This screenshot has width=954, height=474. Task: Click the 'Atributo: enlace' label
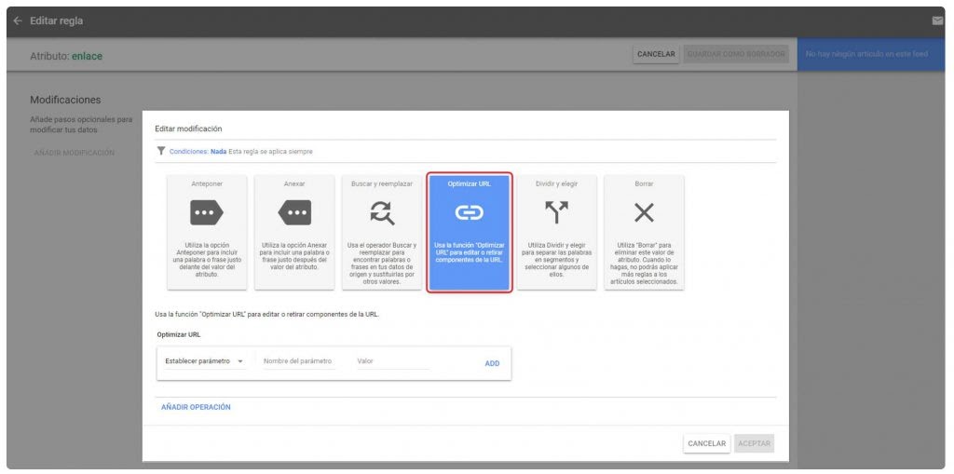(66, 56)
